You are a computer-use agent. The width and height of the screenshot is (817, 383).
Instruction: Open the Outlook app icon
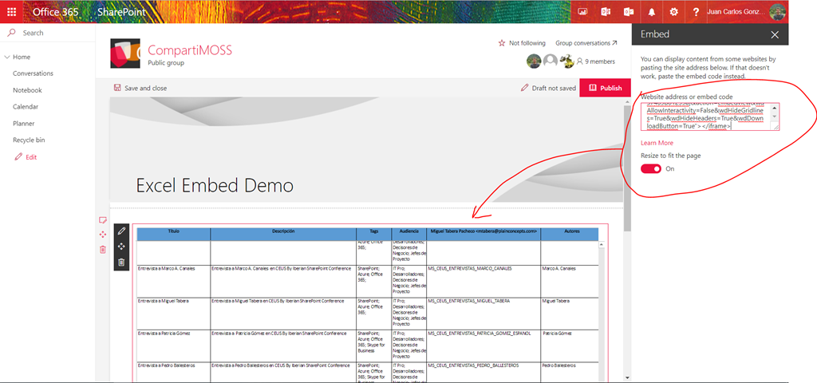point(629,12)
